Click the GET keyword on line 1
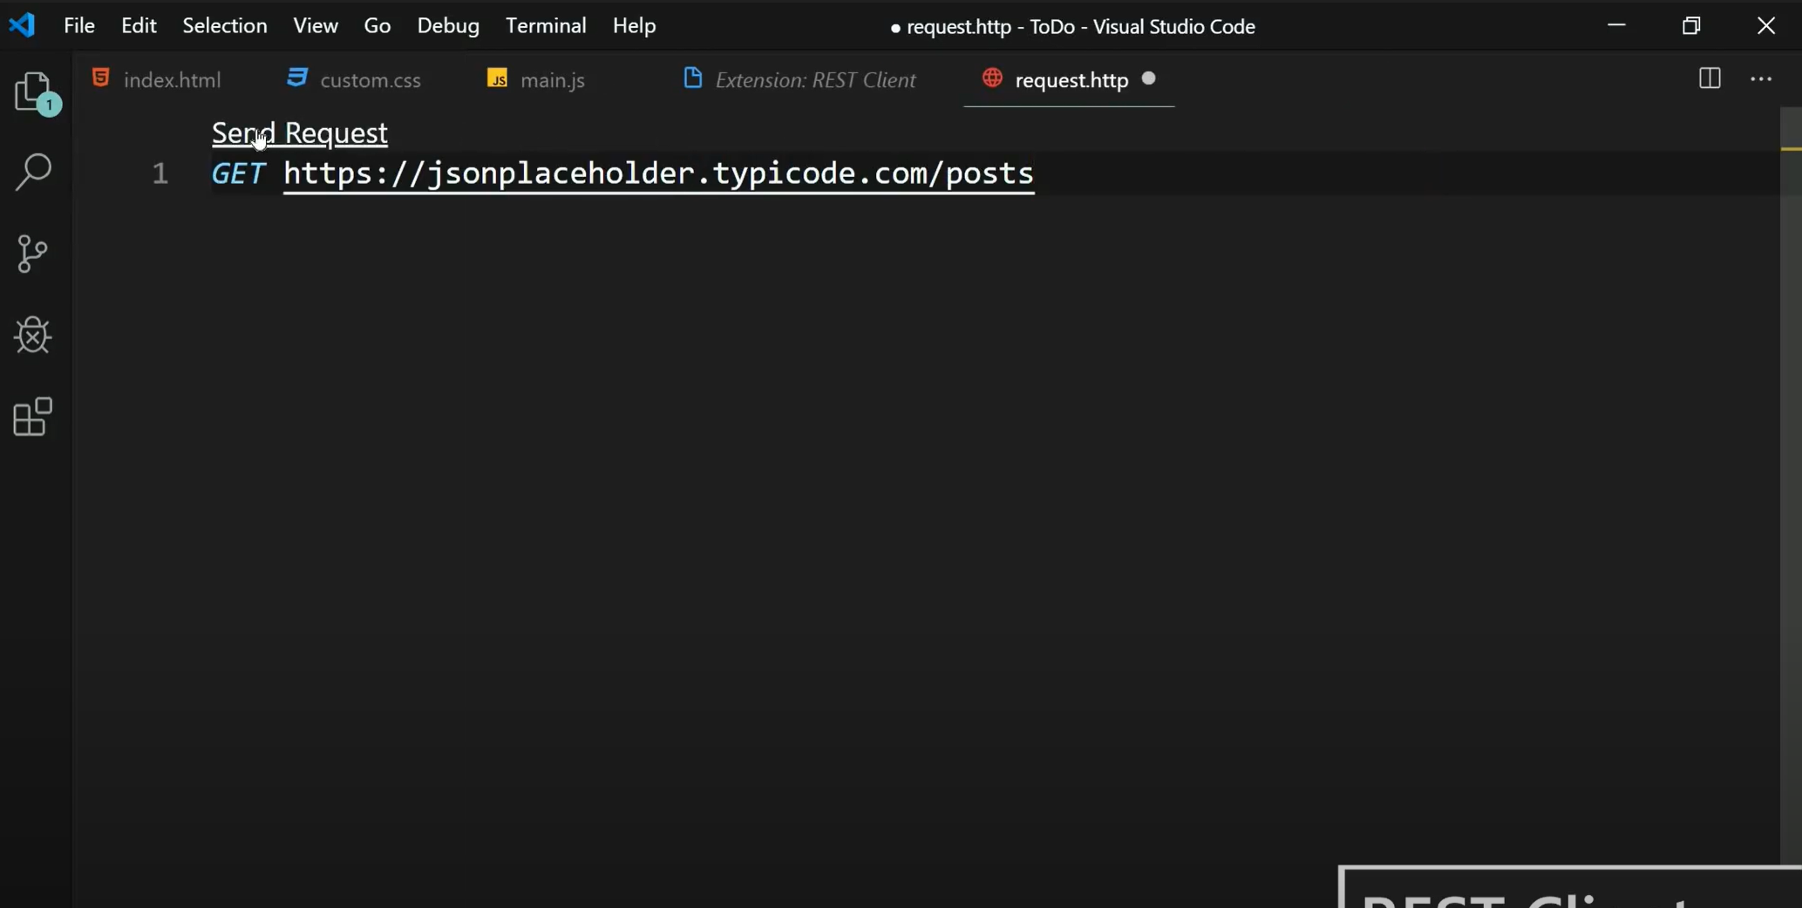 pyautogui.click(x=238, y=173)
